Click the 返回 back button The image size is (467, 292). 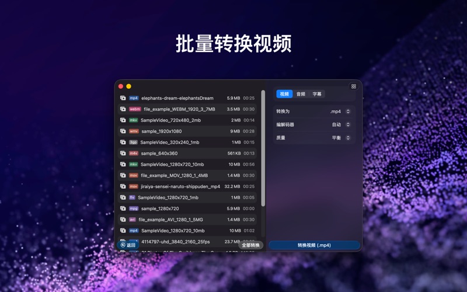(x=128, y=245)
